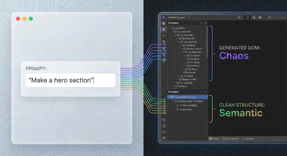Screen dimensions: 287x156
Task: Click the split-view layout icon in top bar
Action: click(260, 17)
